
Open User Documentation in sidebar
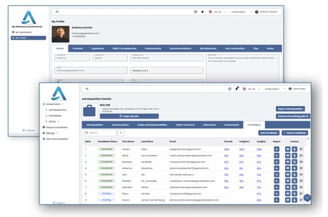(56, 139)
